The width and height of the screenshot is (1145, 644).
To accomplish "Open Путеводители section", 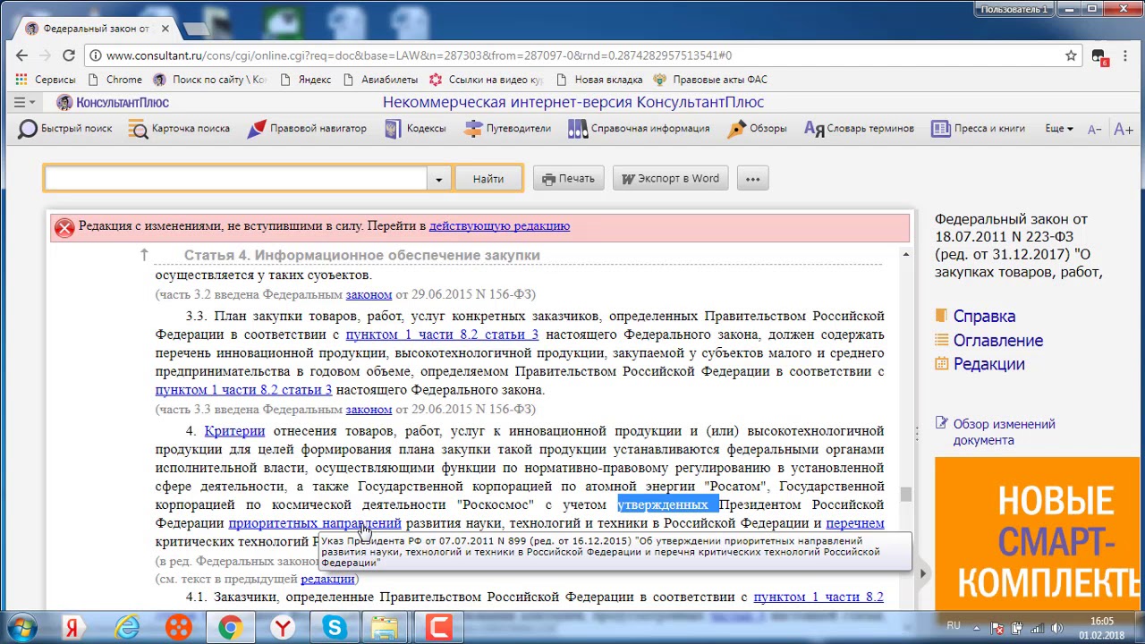I will [x=507, y=129].
